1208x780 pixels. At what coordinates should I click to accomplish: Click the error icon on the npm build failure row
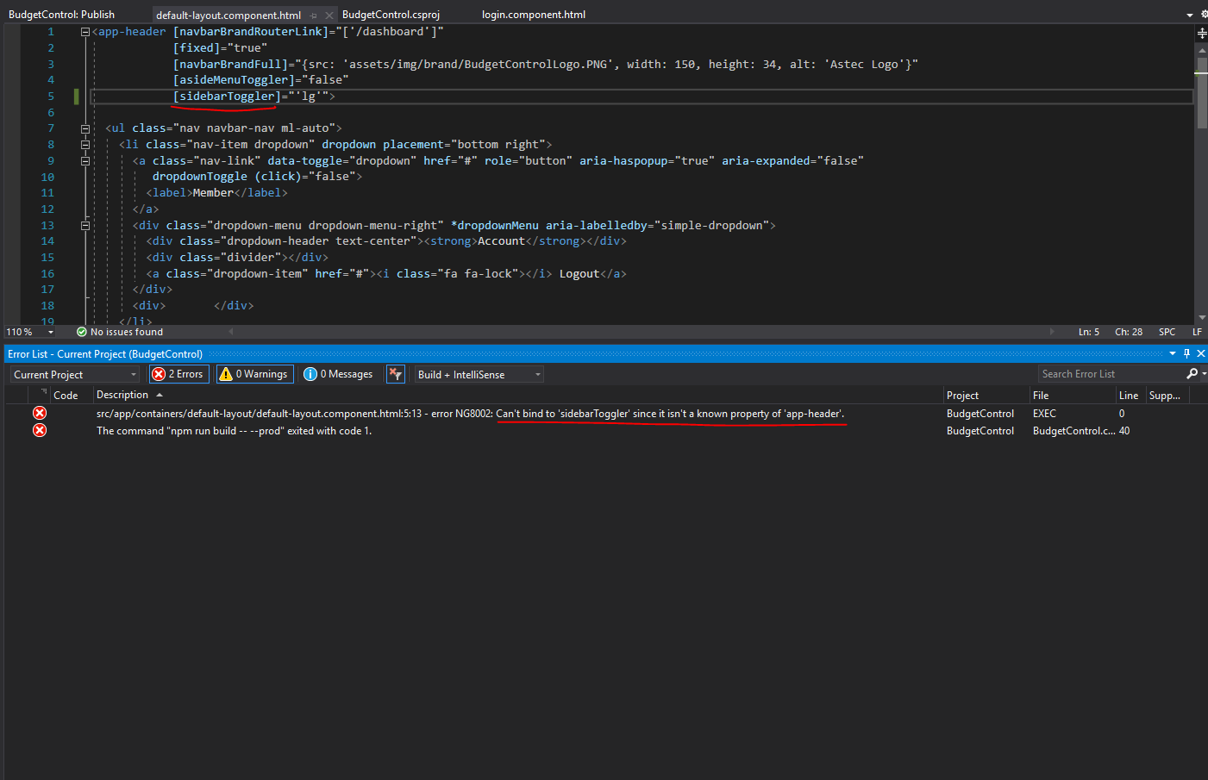pyautogui.click(x=39, y=430)
